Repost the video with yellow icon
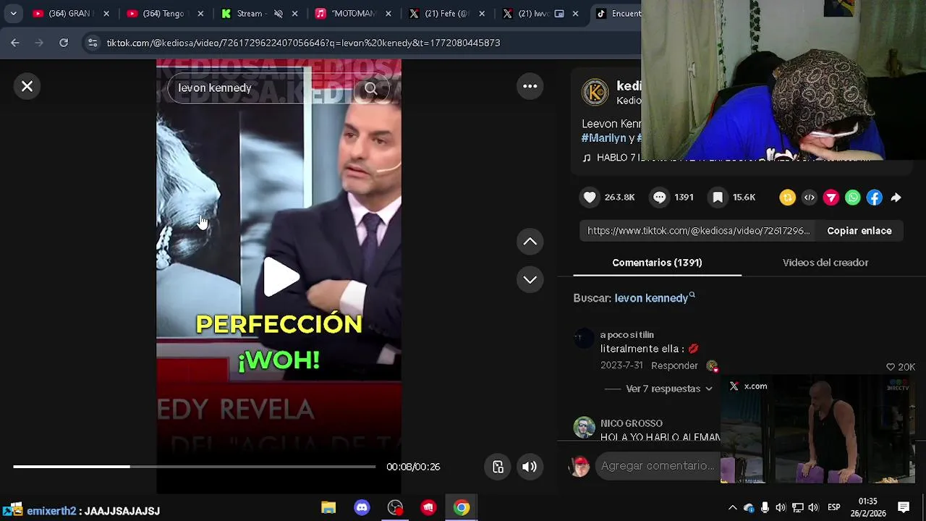Screen dimensions: 926x521 click(x=787, y=197)
